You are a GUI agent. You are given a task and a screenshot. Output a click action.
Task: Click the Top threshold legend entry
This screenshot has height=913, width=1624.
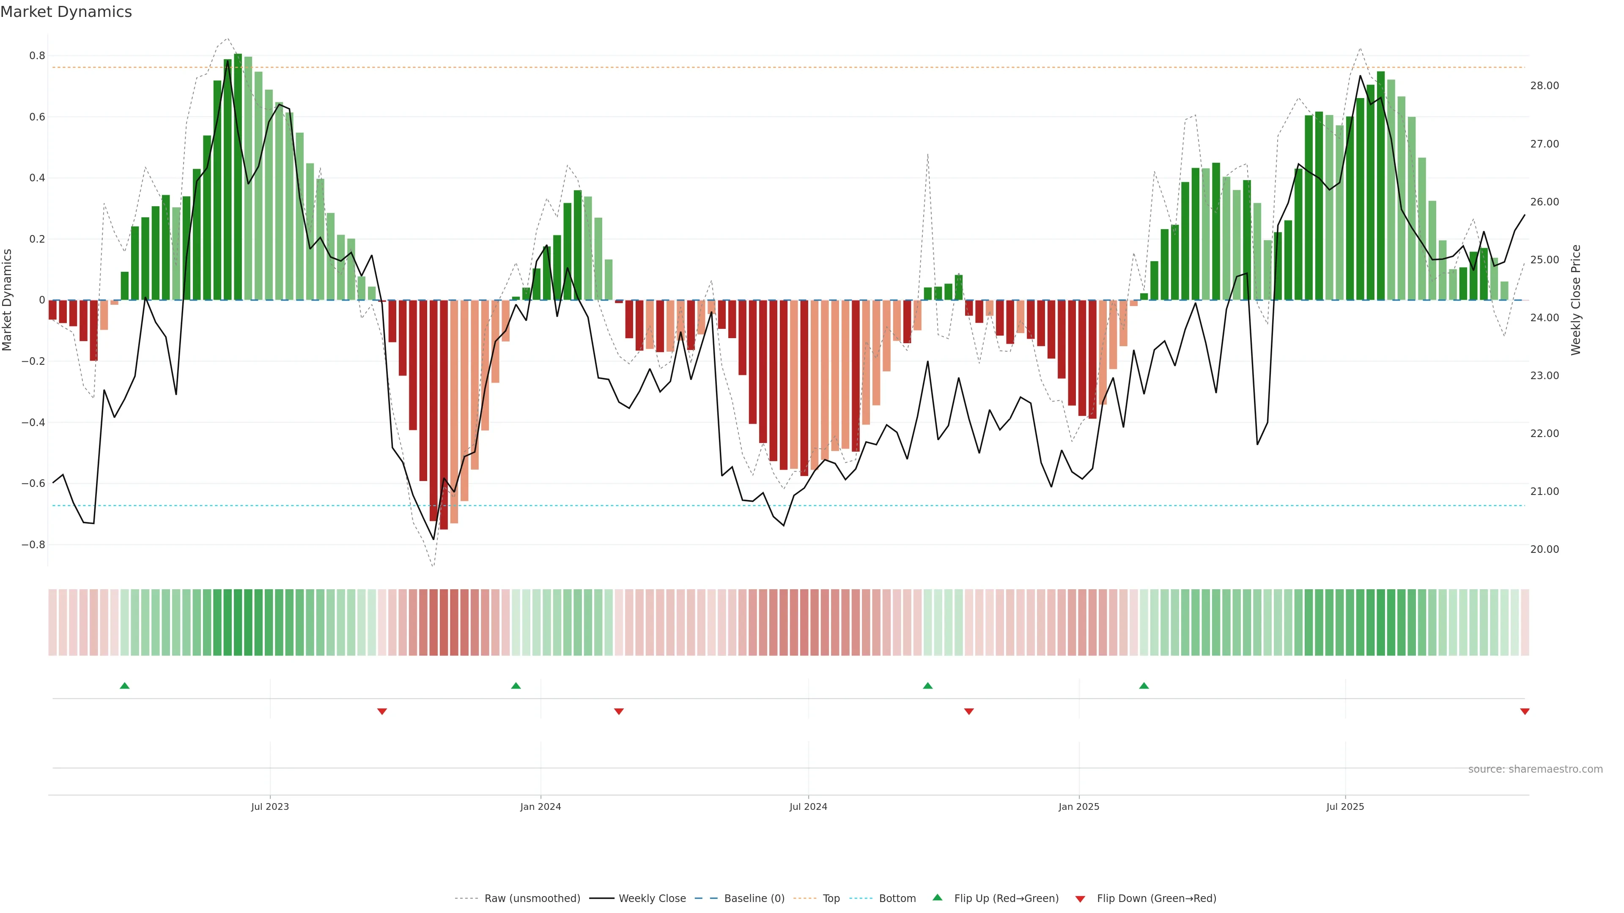pyautogui.click(x=831, y=899)
